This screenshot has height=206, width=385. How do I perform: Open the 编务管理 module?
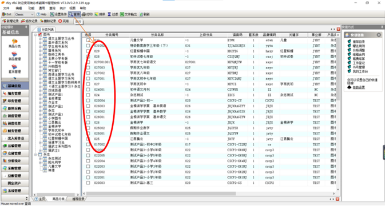15,94
